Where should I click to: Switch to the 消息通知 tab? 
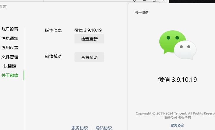[10, 38]
